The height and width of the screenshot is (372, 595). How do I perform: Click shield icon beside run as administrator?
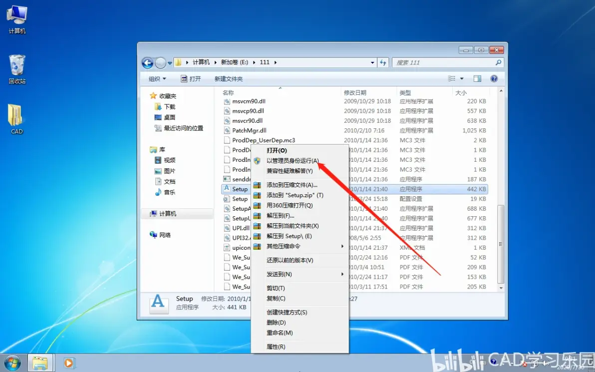(x=257, y=161)
